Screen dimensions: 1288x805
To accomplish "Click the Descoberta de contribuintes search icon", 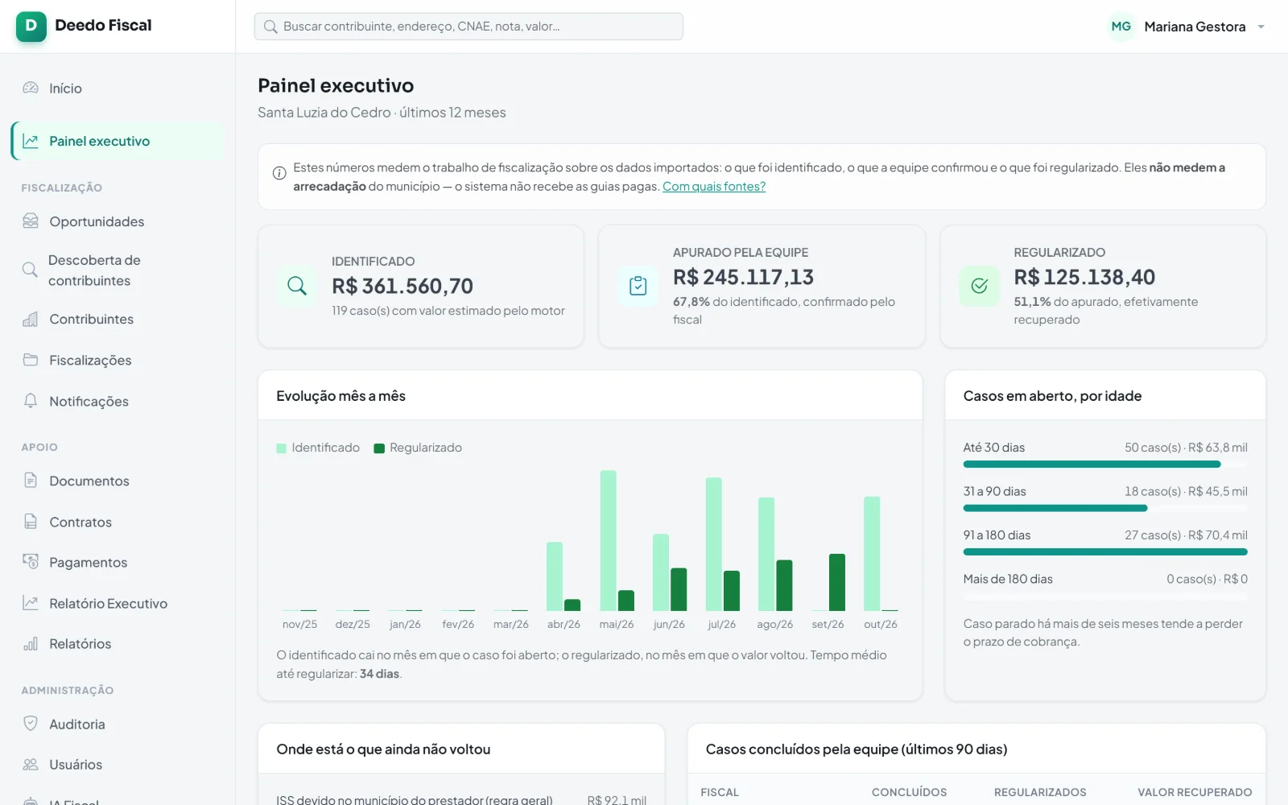I will click(30, 270).
